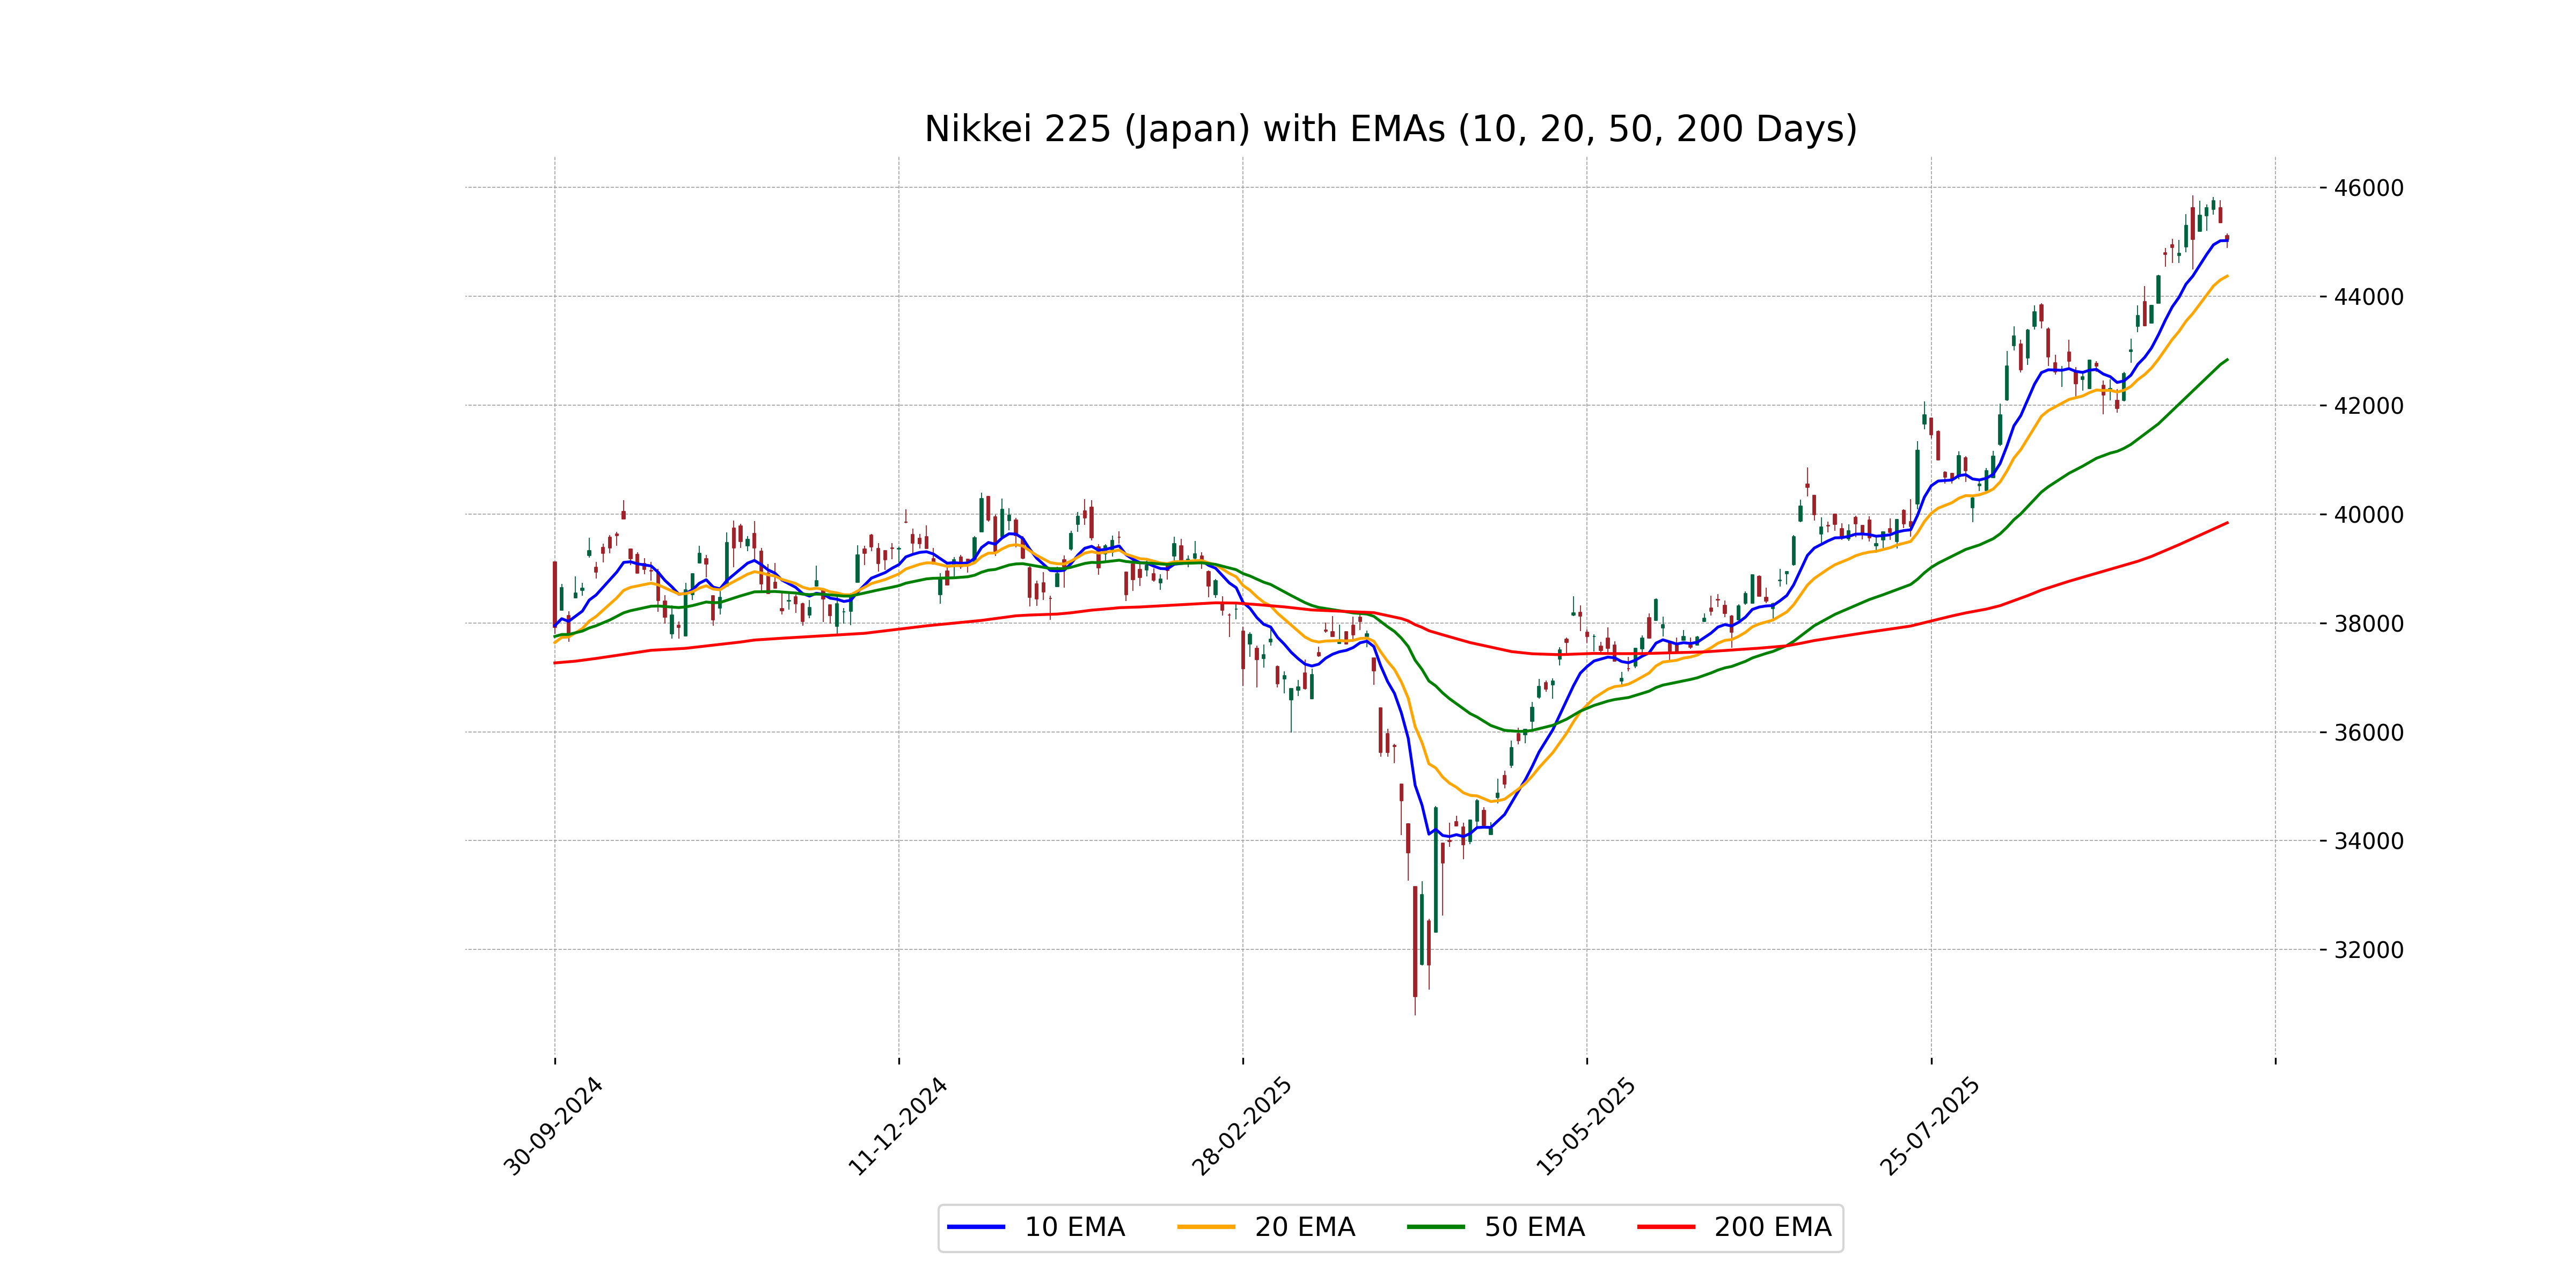Click the 200 EMA legend label
This screenshot has width=2576, height=1288.
coord(1772,1227)
